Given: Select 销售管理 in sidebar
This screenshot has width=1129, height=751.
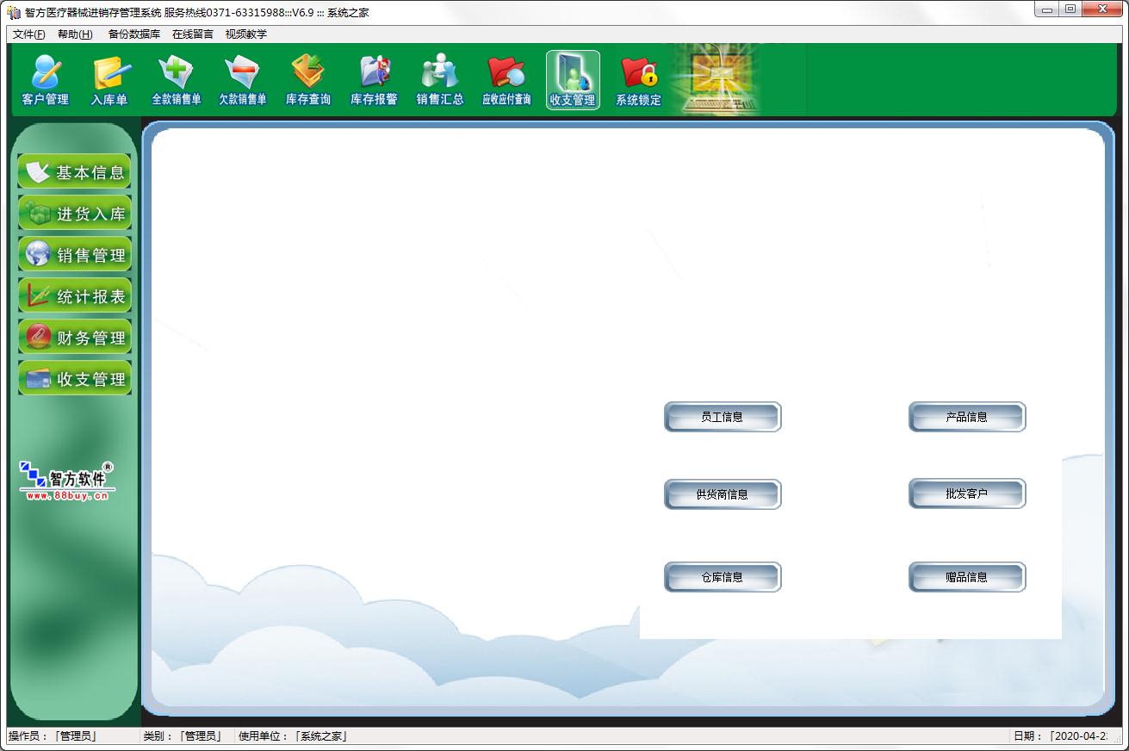Looking at the screenshot, I should point(75,255).
